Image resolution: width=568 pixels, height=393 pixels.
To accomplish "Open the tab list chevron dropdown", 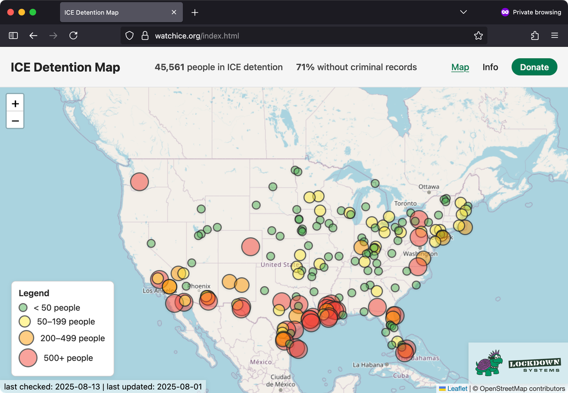I will point(463,12).
